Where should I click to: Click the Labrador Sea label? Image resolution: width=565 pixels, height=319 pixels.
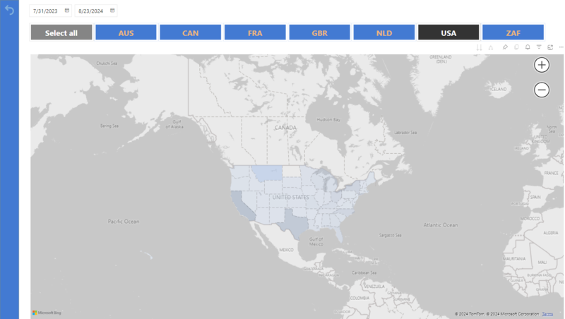tap(405, 133)
